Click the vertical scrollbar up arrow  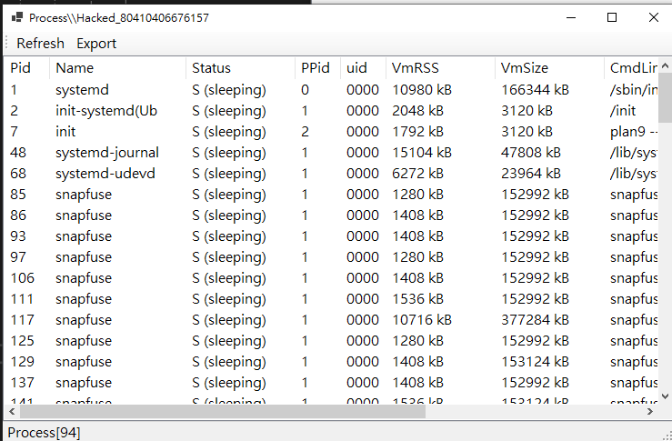click(665, 63)
